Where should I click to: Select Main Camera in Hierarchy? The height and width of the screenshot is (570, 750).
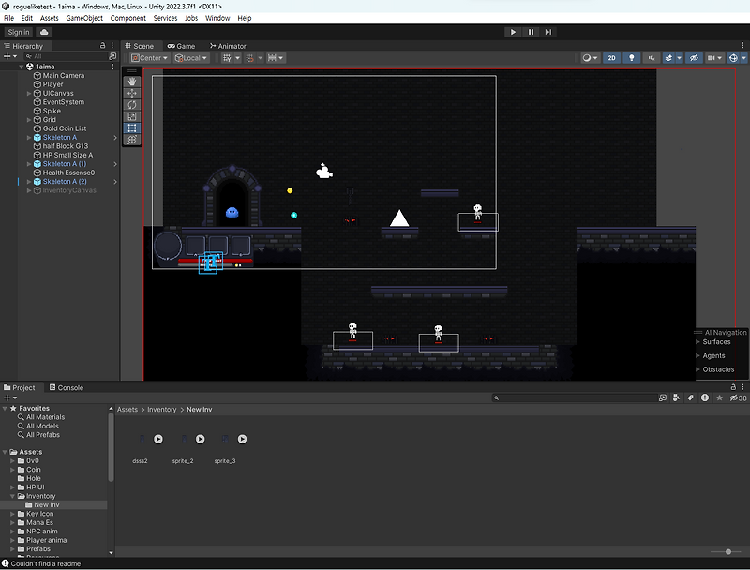[x=63, y=76]
